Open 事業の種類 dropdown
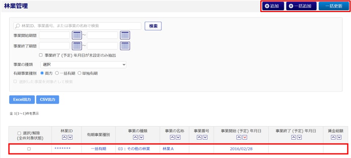 (83, 65)
